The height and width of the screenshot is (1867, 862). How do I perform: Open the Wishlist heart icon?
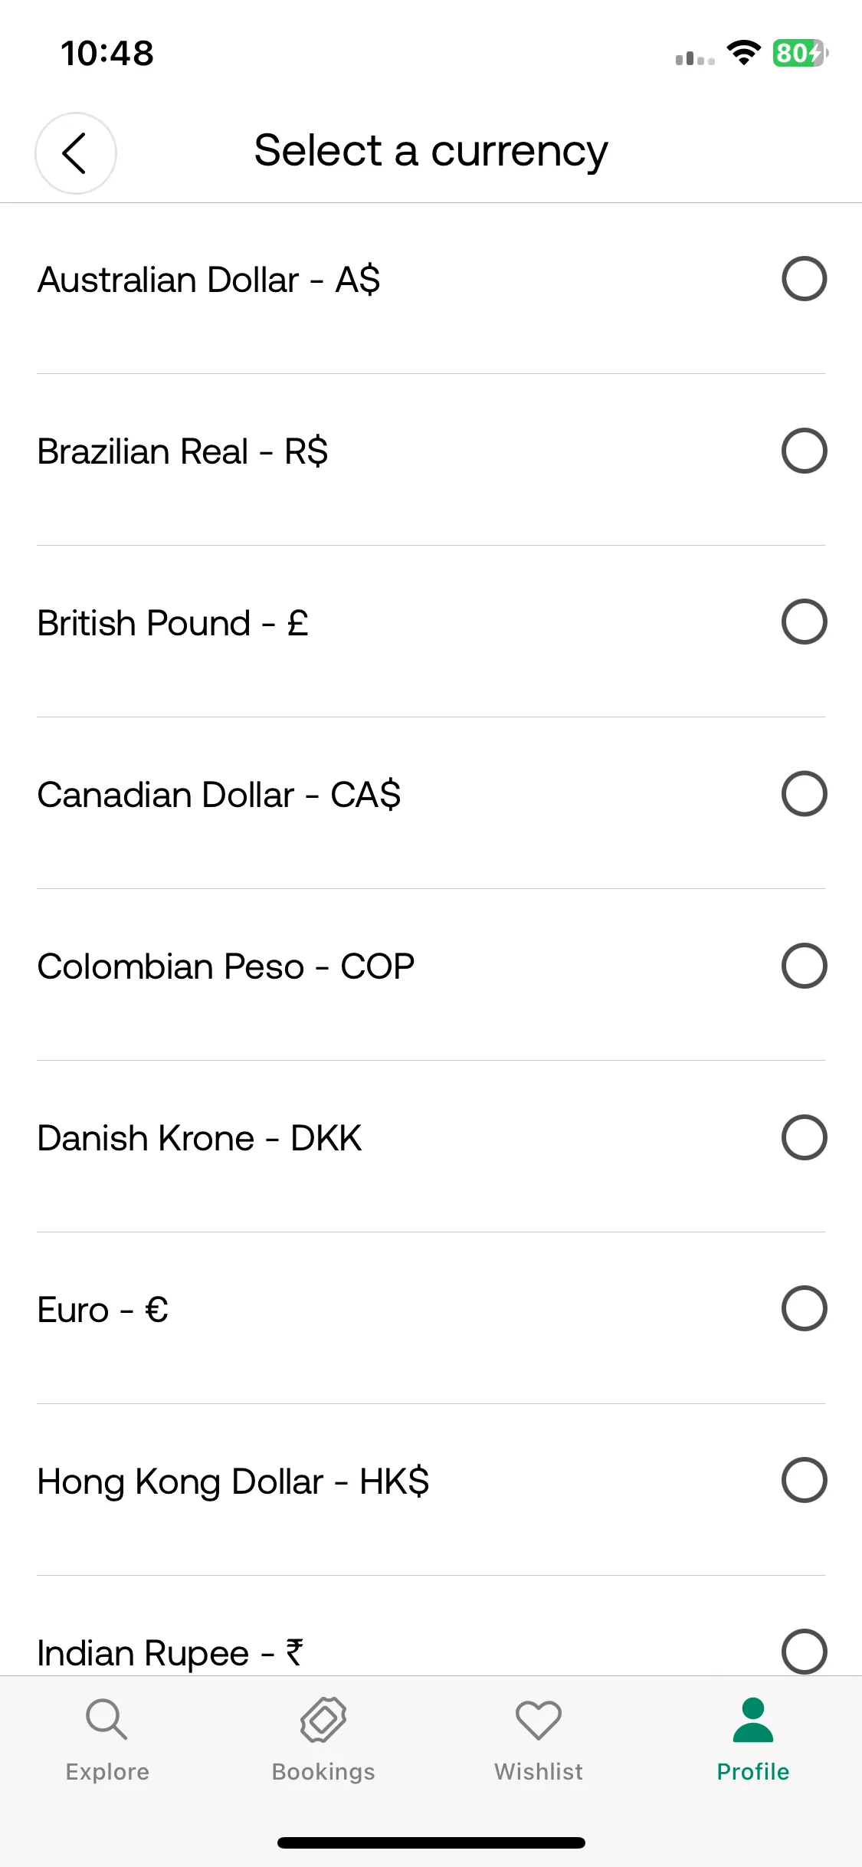(x=539, y=1720)
